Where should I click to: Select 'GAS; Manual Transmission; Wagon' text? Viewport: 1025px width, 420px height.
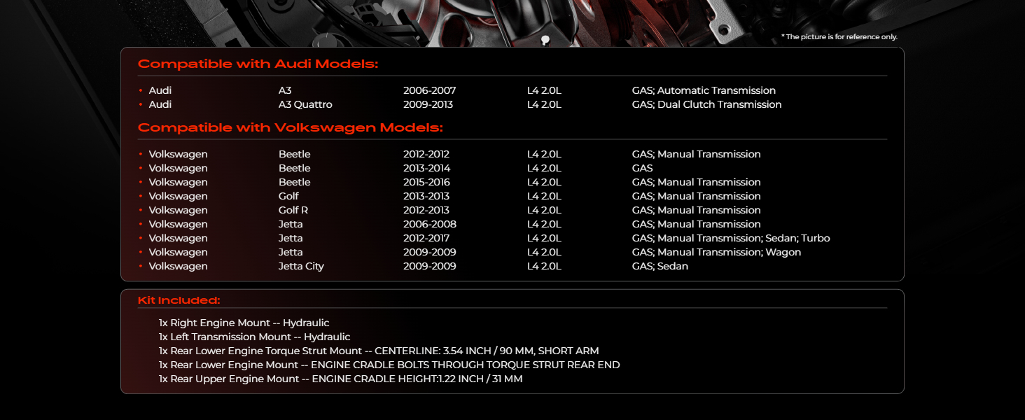[x=716, y=253]
